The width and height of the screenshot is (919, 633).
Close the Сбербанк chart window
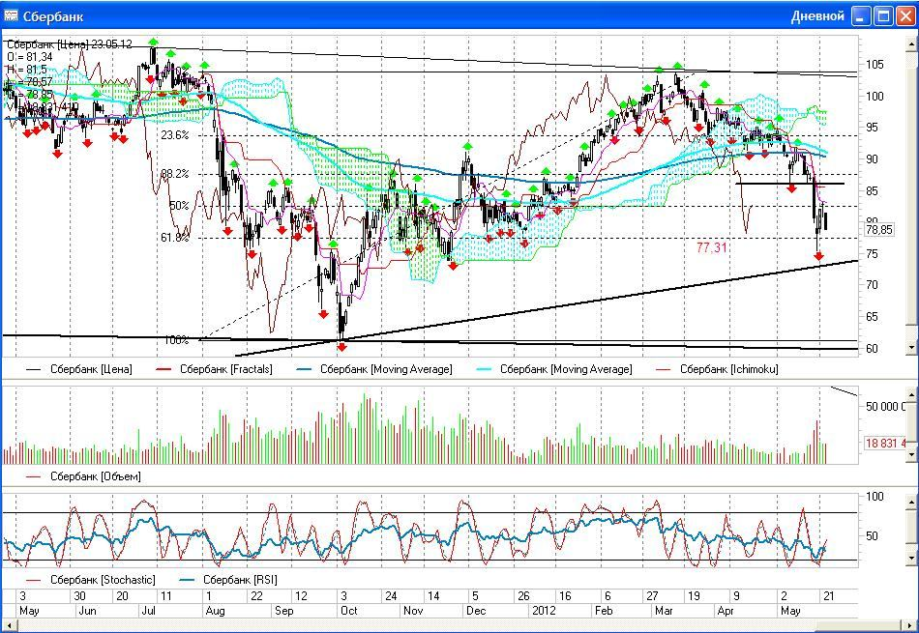[904, 16]
